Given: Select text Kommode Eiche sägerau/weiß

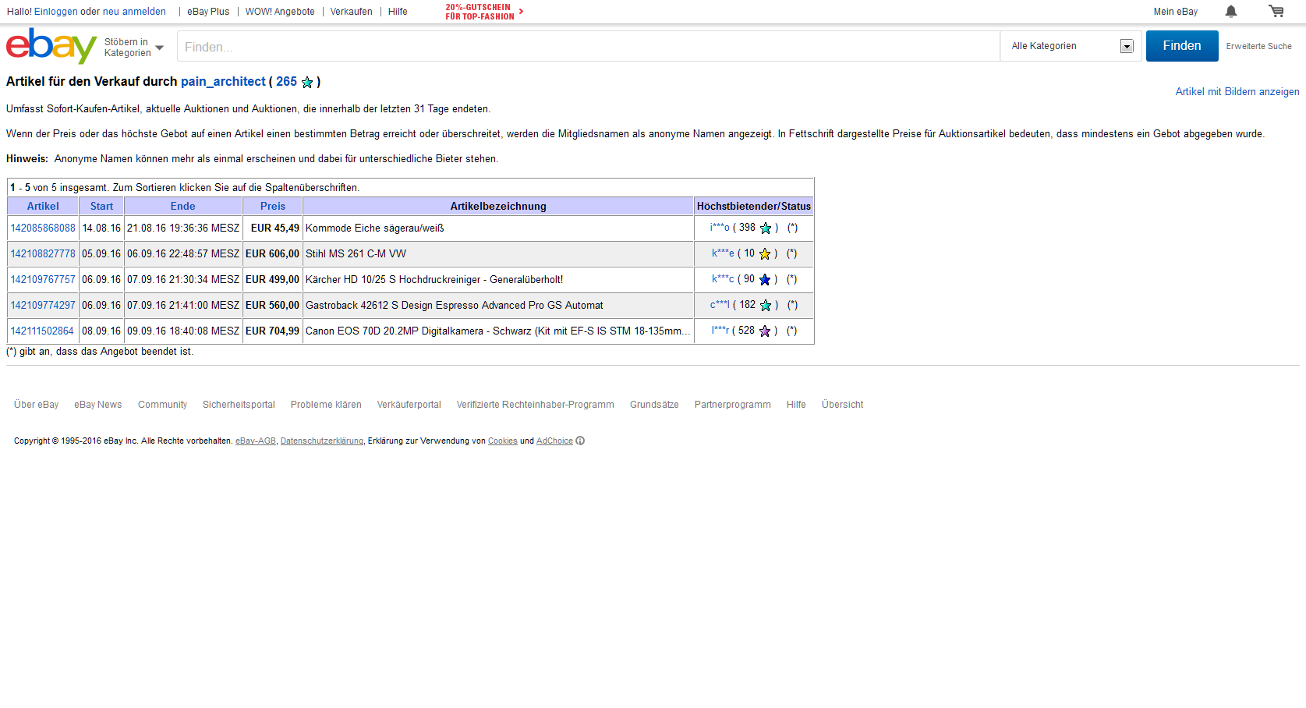Looking at the screenshot, I should 375,228.
